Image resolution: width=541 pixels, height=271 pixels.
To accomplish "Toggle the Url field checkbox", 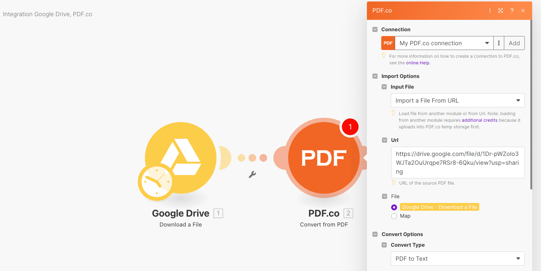I will coord(385,140).
